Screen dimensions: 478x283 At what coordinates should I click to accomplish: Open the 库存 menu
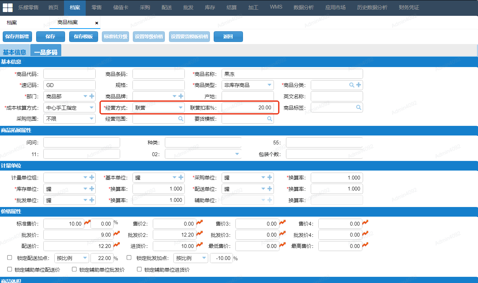click(210, 8)
